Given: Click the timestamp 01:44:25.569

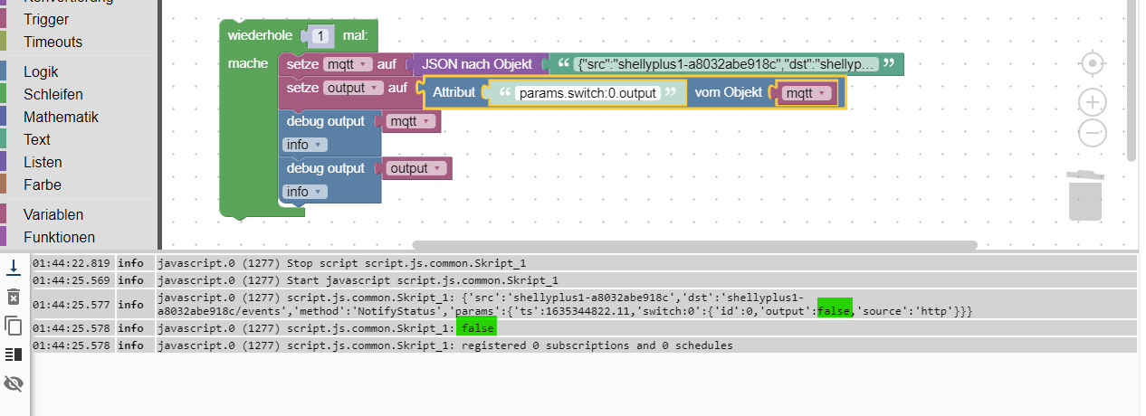Looking at the screenshot, I should coord(72,280).
